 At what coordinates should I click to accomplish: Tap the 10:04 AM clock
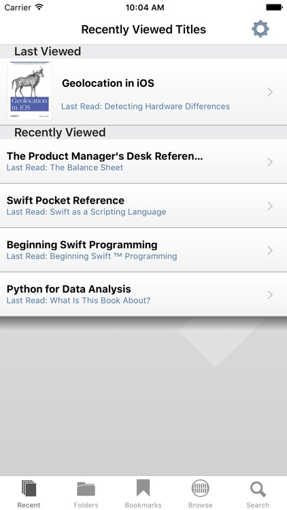(145, 7)
